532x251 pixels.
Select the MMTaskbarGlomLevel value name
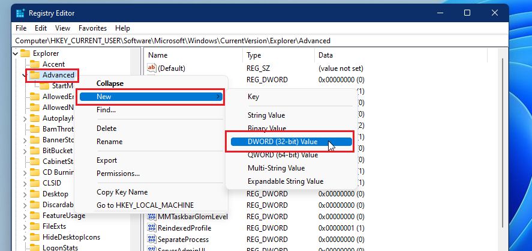tap(193, 217)
